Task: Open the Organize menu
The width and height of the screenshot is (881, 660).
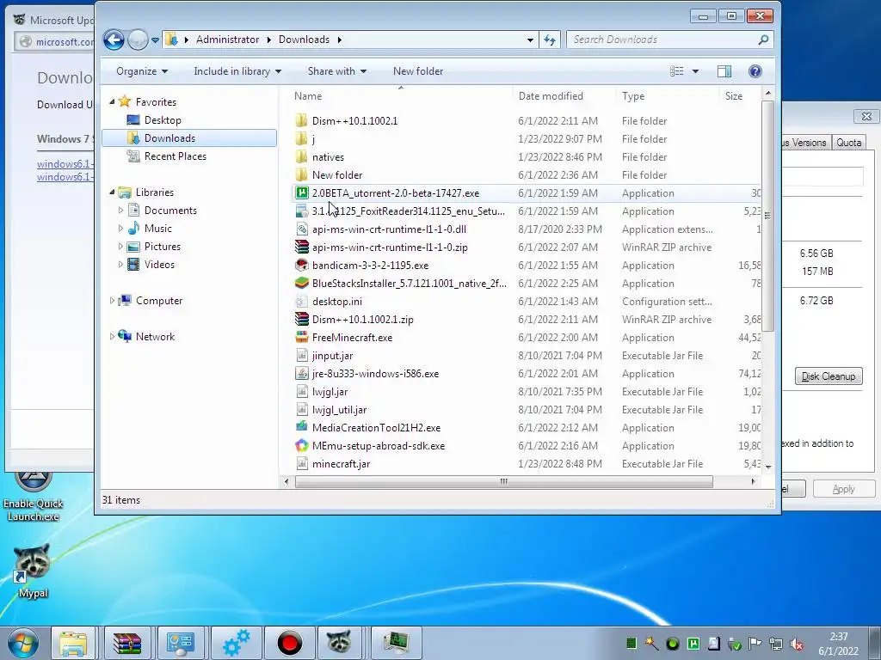Action: tap(142, 71)
